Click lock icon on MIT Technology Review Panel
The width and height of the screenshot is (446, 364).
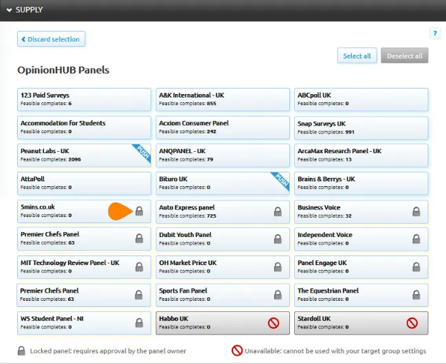(x=139, y=266)
